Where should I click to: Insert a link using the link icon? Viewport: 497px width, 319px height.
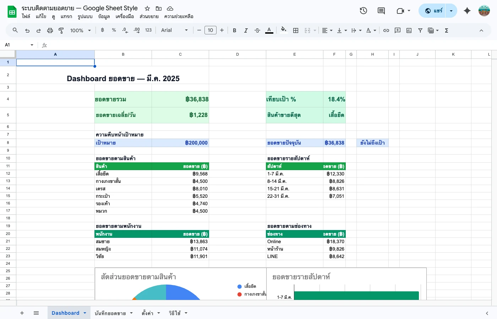(386, 30)
